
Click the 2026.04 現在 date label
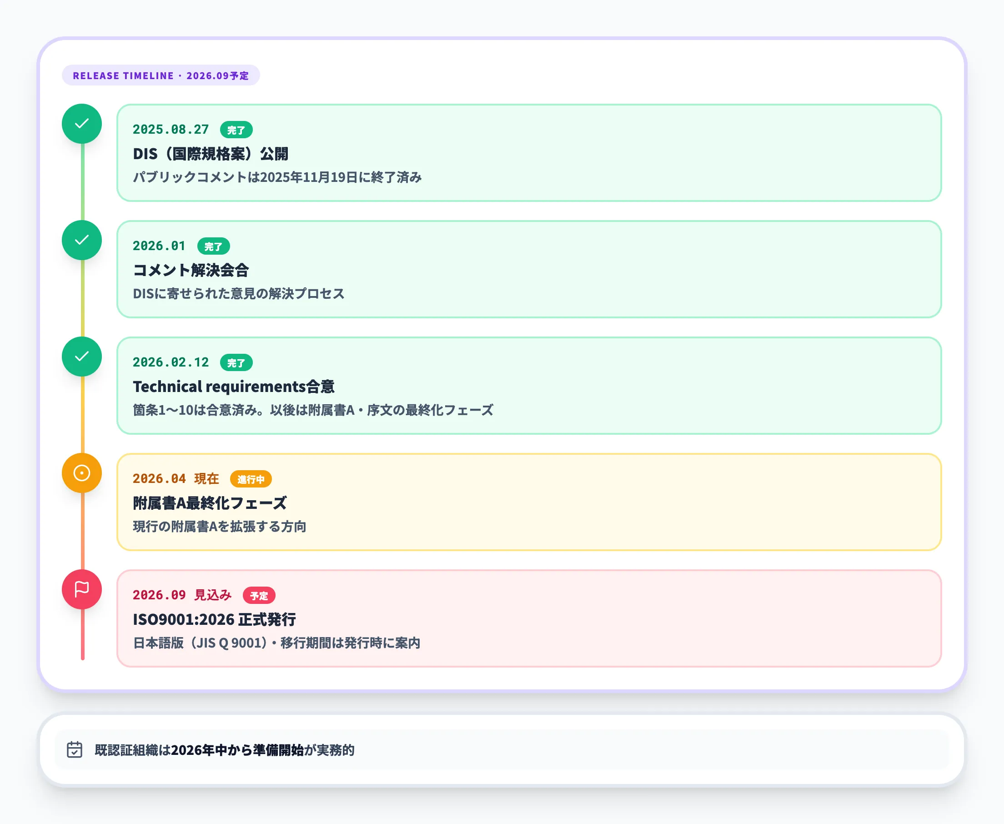(176, 479)
